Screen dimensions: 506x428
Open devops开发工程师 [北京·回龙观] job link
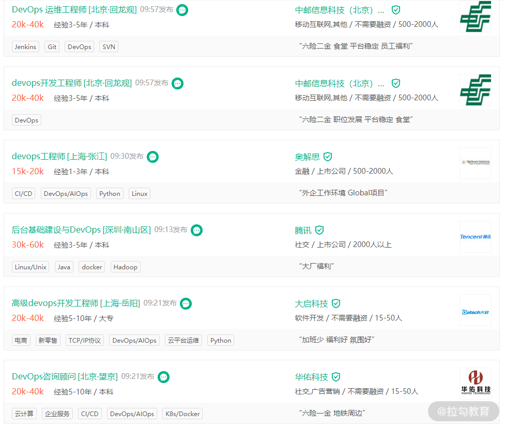[72, 83]
